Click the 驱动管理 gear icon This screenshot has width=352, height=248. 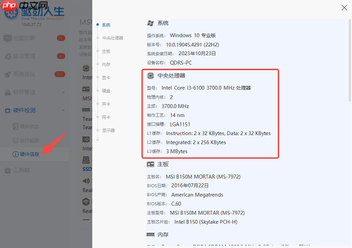[8, 56]
